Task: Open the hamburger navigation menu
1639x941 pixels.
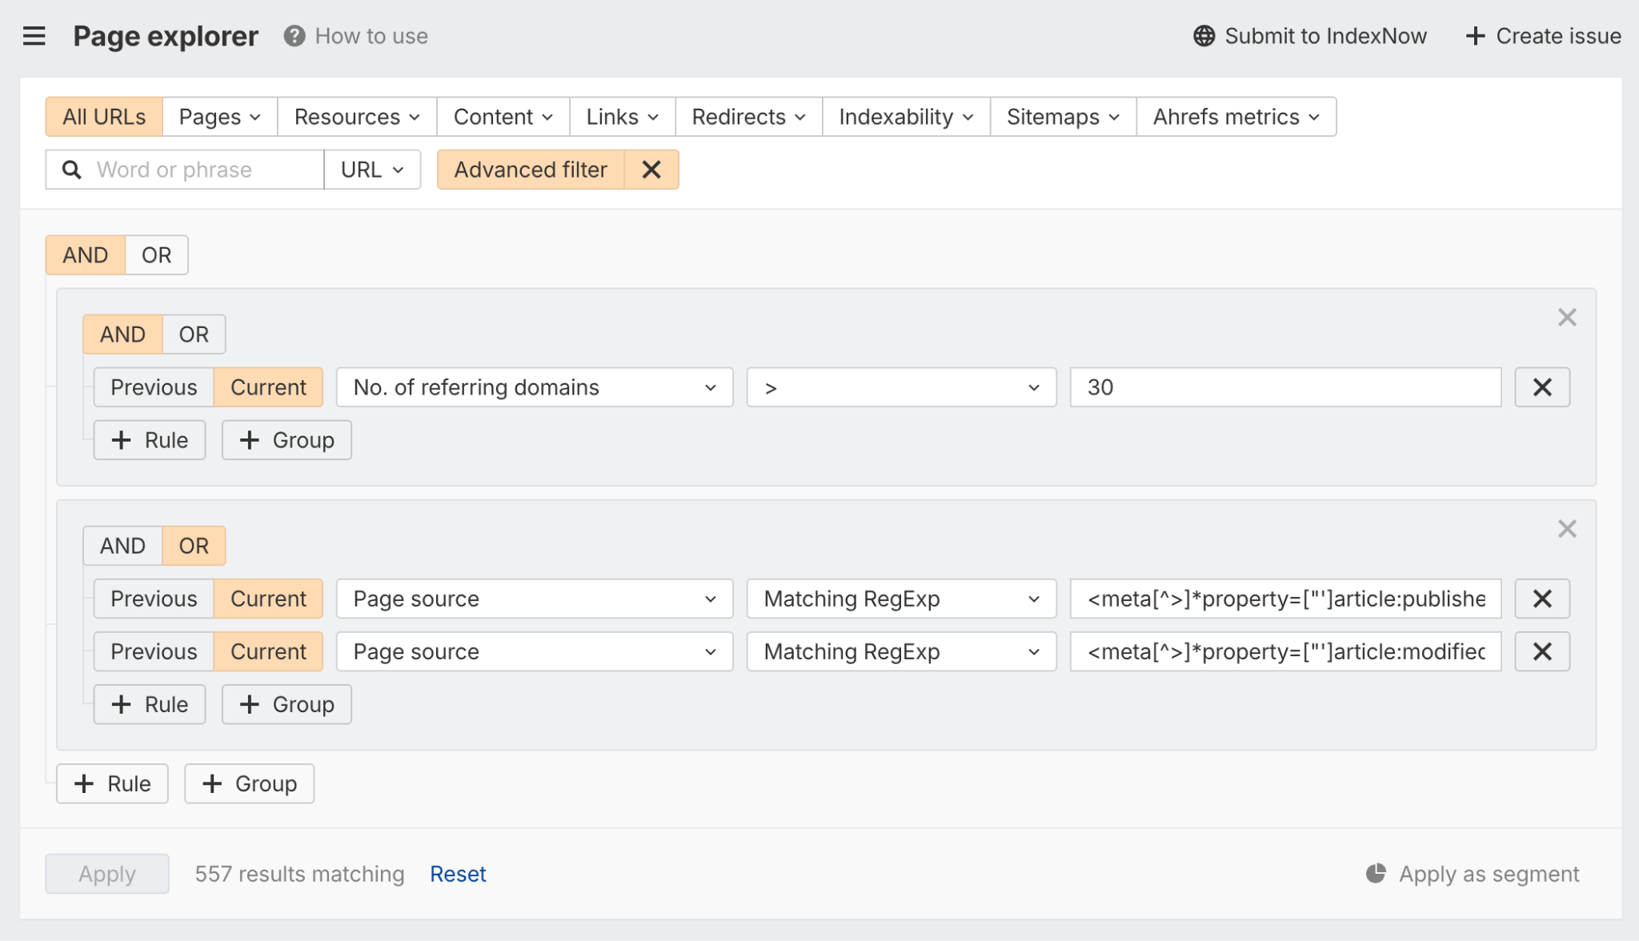Action: pos(34,36)
